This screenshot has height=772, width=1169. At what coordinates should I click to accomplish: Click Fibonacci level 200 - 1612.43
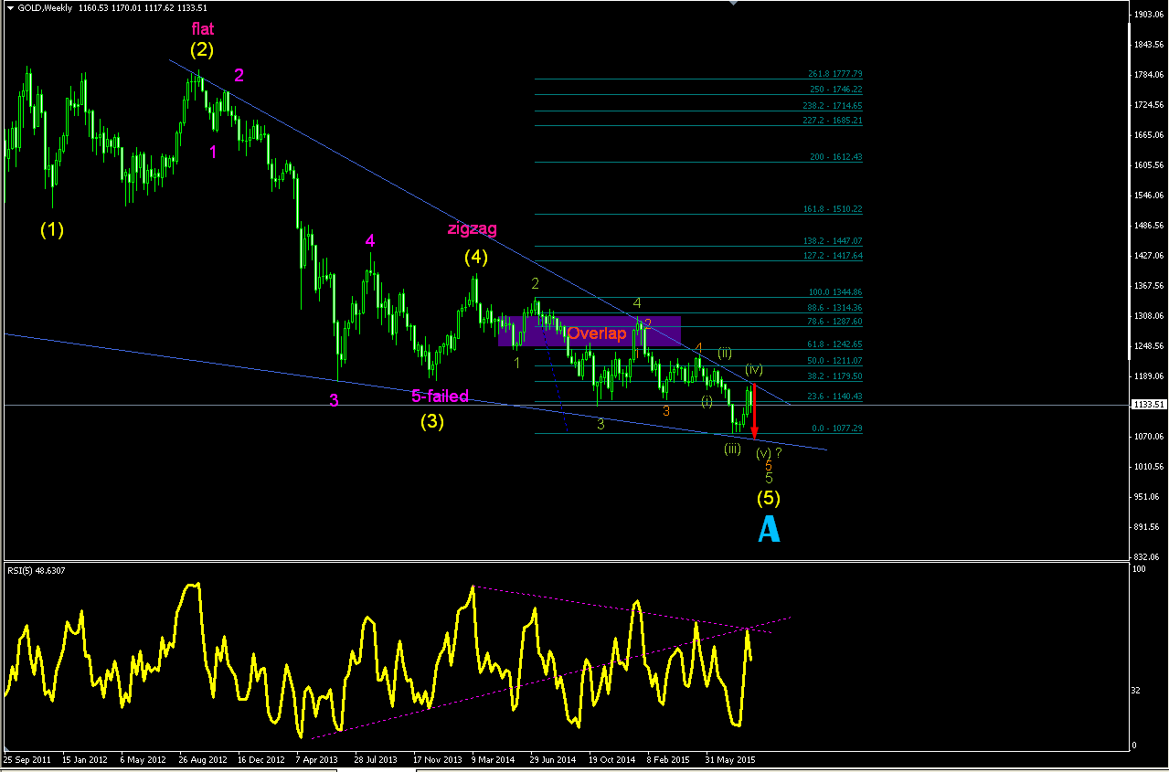pyautogui.click(x=835, y=157)
